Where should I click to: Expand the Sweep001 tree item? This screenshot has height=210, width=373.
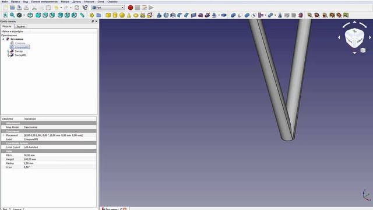point(8,55)
